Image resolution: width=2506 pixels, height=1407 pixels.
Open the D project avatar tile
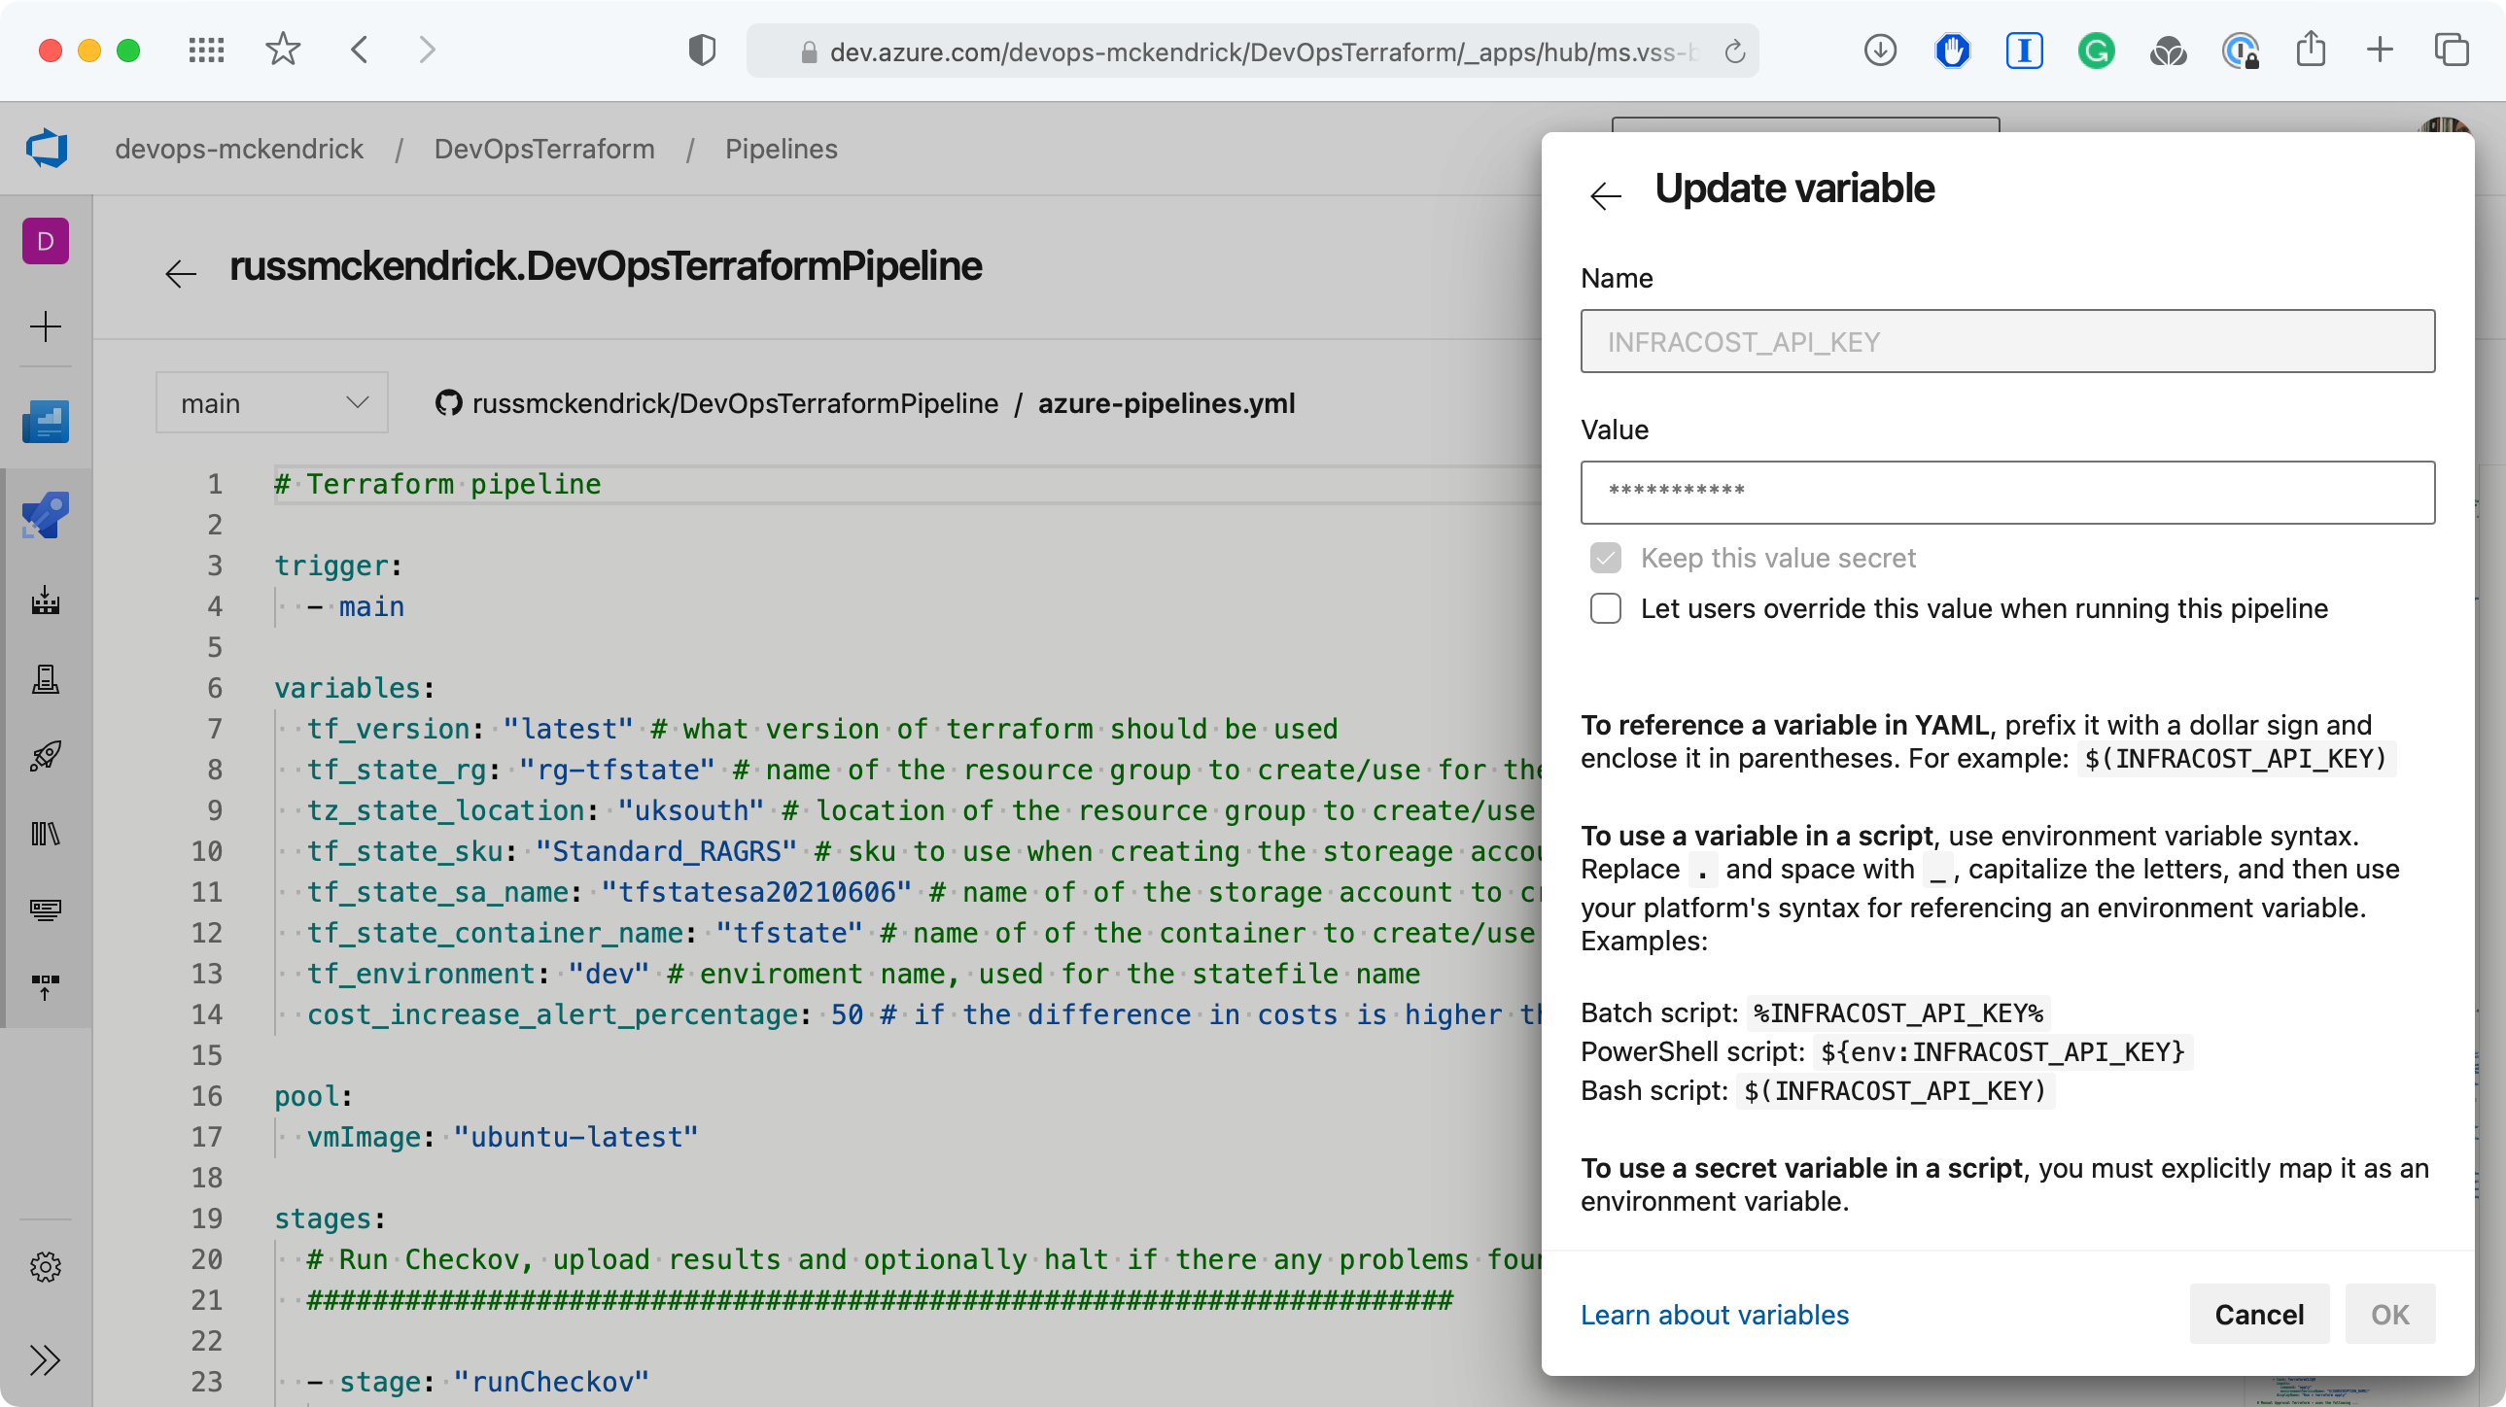[46, 241]
